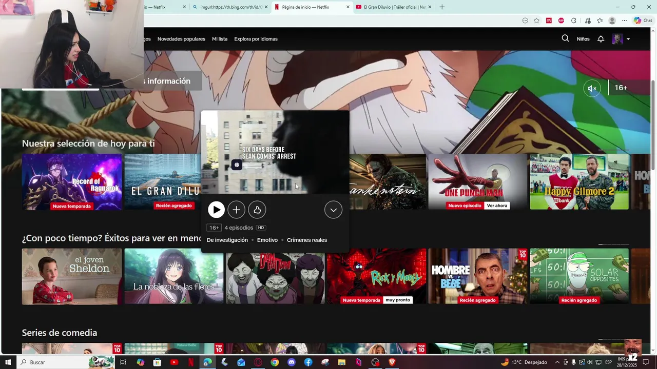Open Opera browser on taskbar
This screenshot has height=369, width=657.
click(x=258, y=362)
